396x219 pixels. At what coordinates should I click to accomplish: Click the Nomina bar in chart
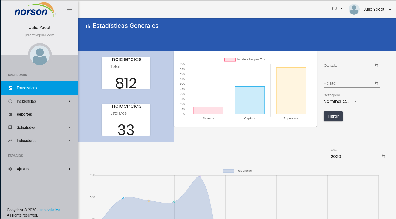tap(209, 110)
